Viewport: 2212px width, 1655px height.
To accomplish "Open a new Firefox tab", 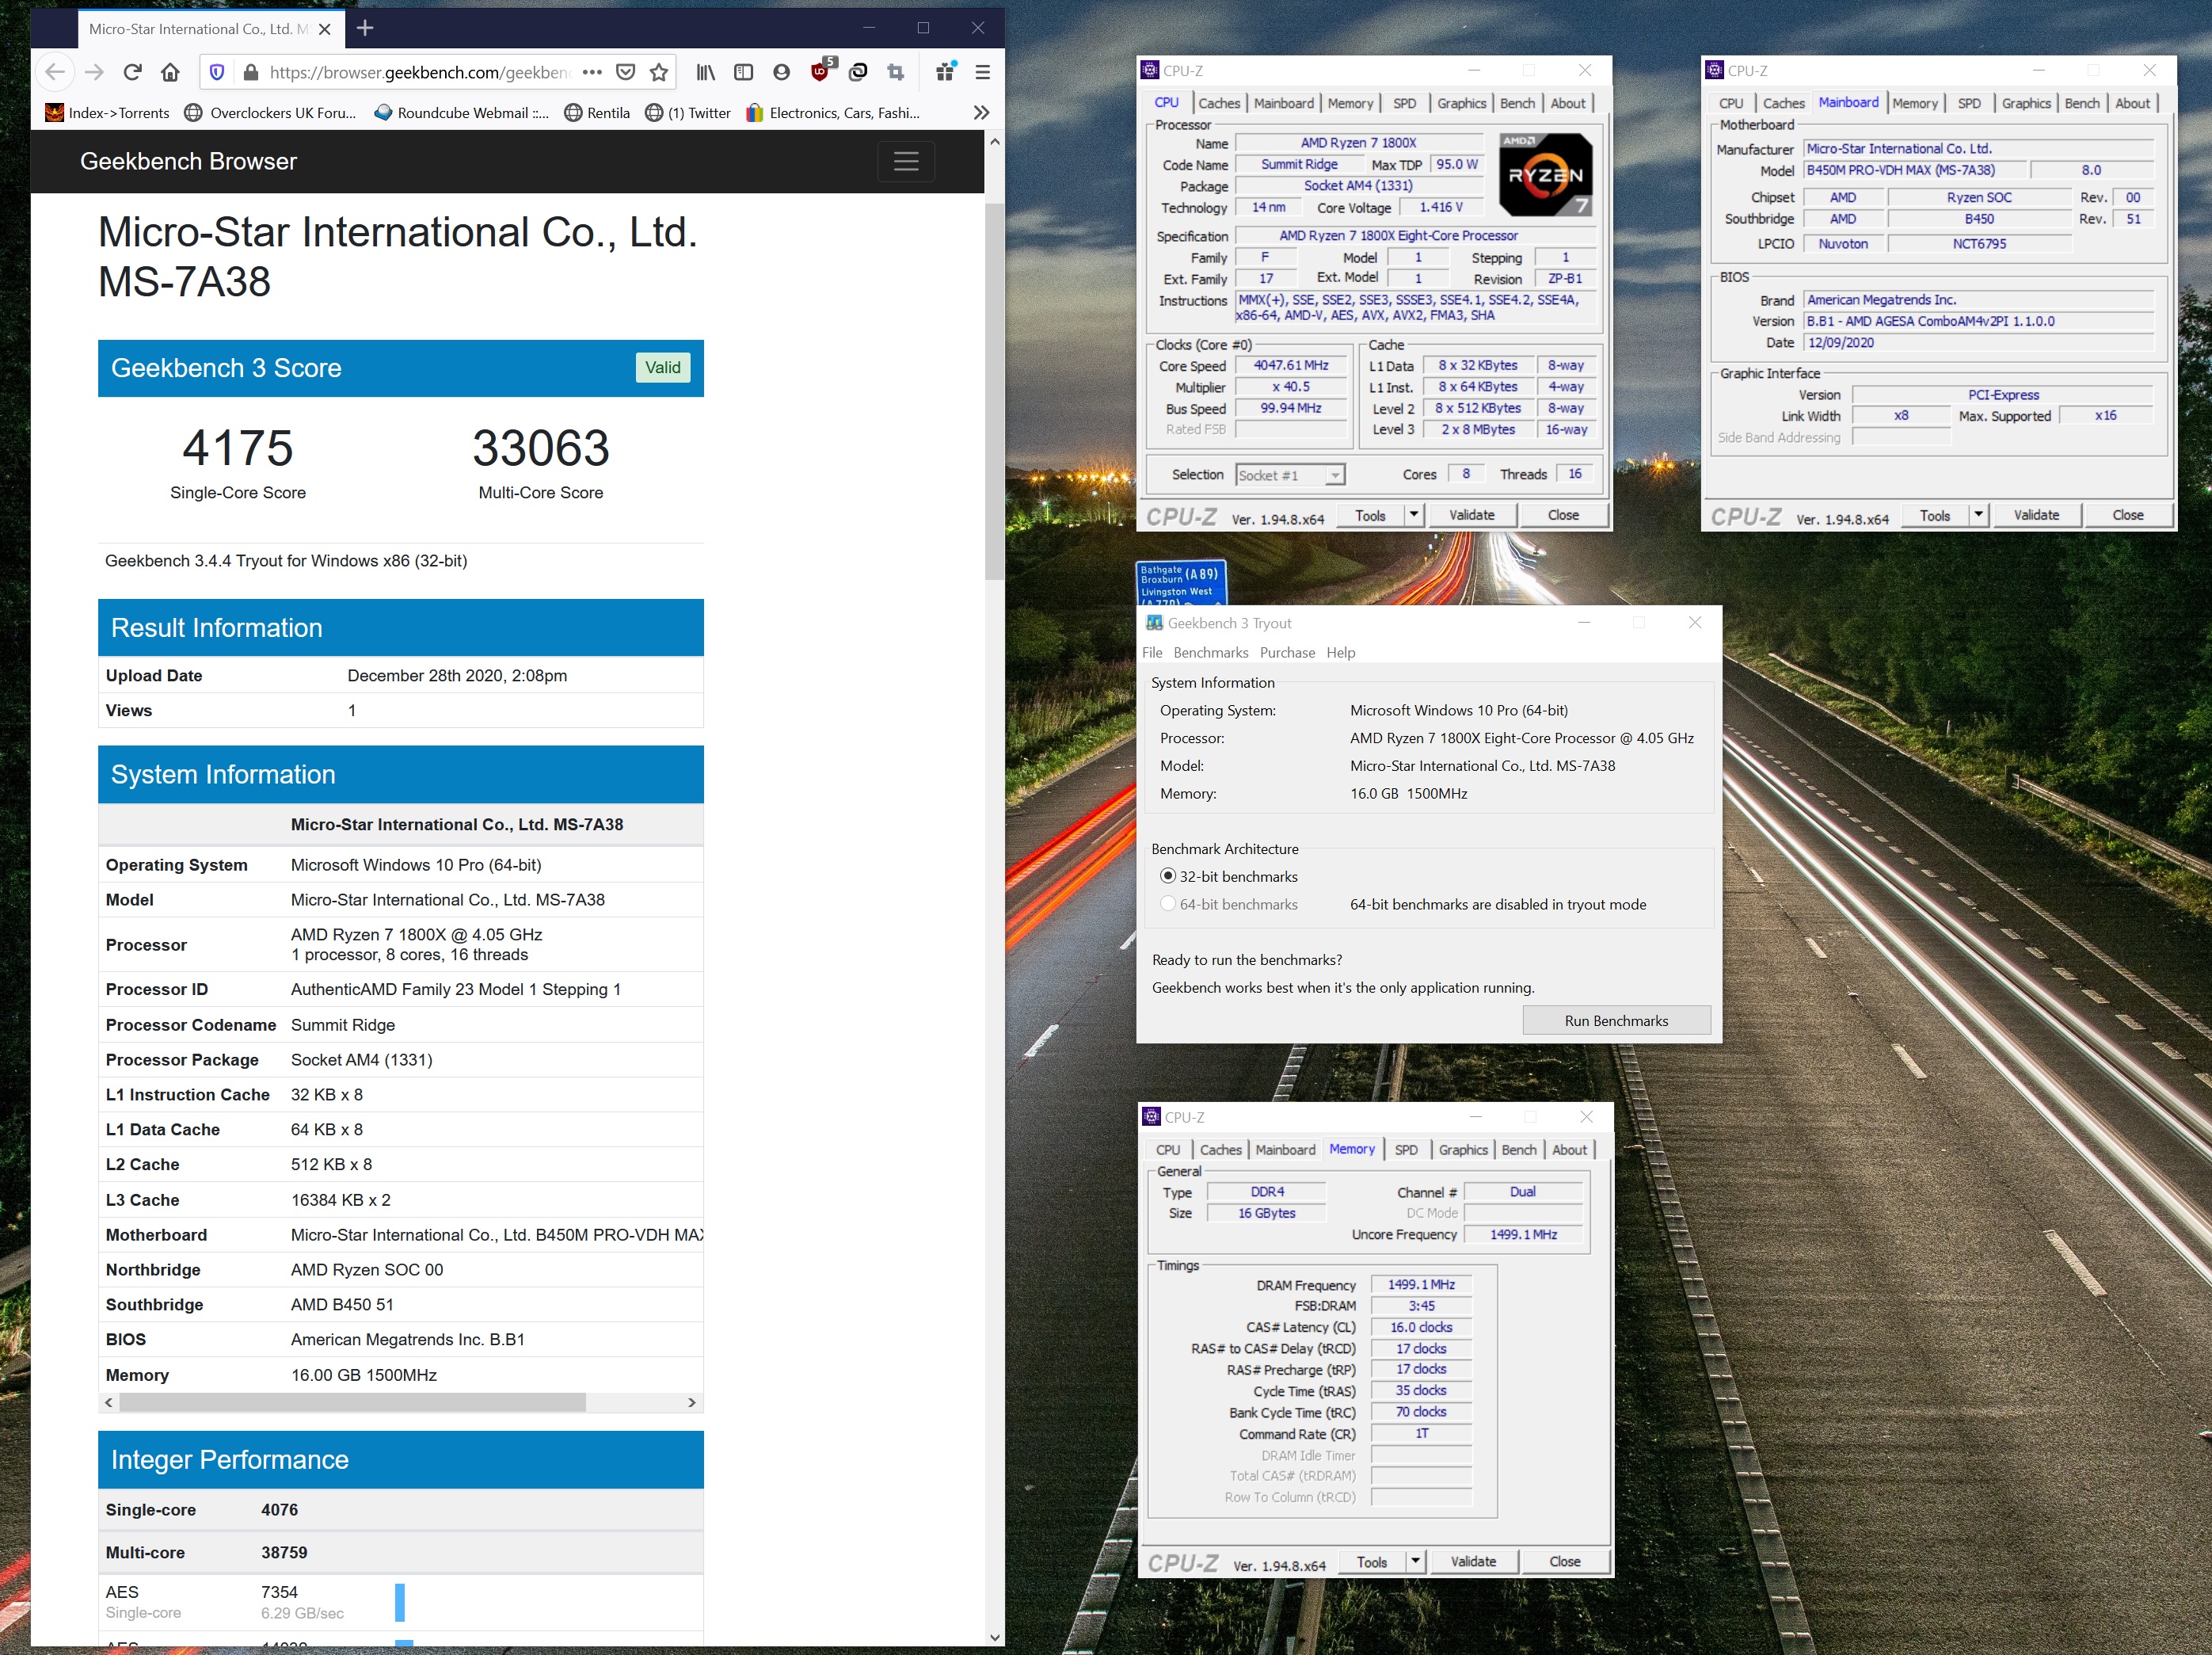I will coord(365,28).
